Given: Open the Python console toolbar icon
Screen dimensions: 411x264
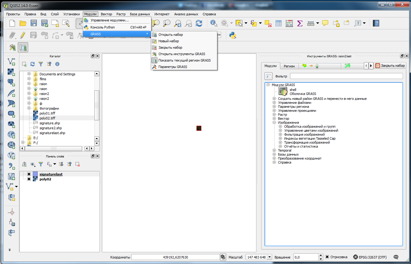Looking at the screenshot, I should point(233,35).
